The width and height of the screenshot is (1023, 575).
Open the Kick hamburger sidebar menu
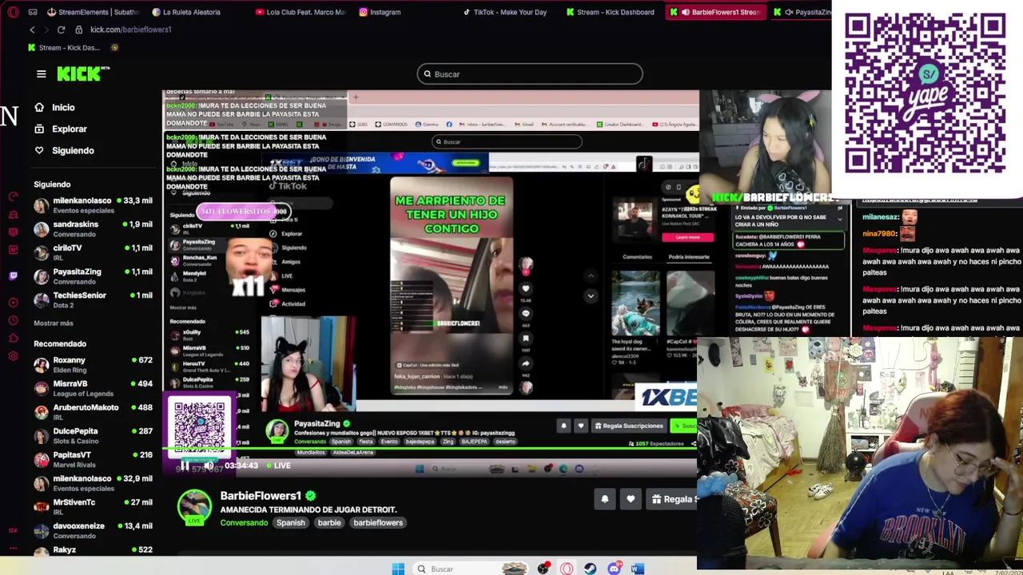tap(41, 74)
